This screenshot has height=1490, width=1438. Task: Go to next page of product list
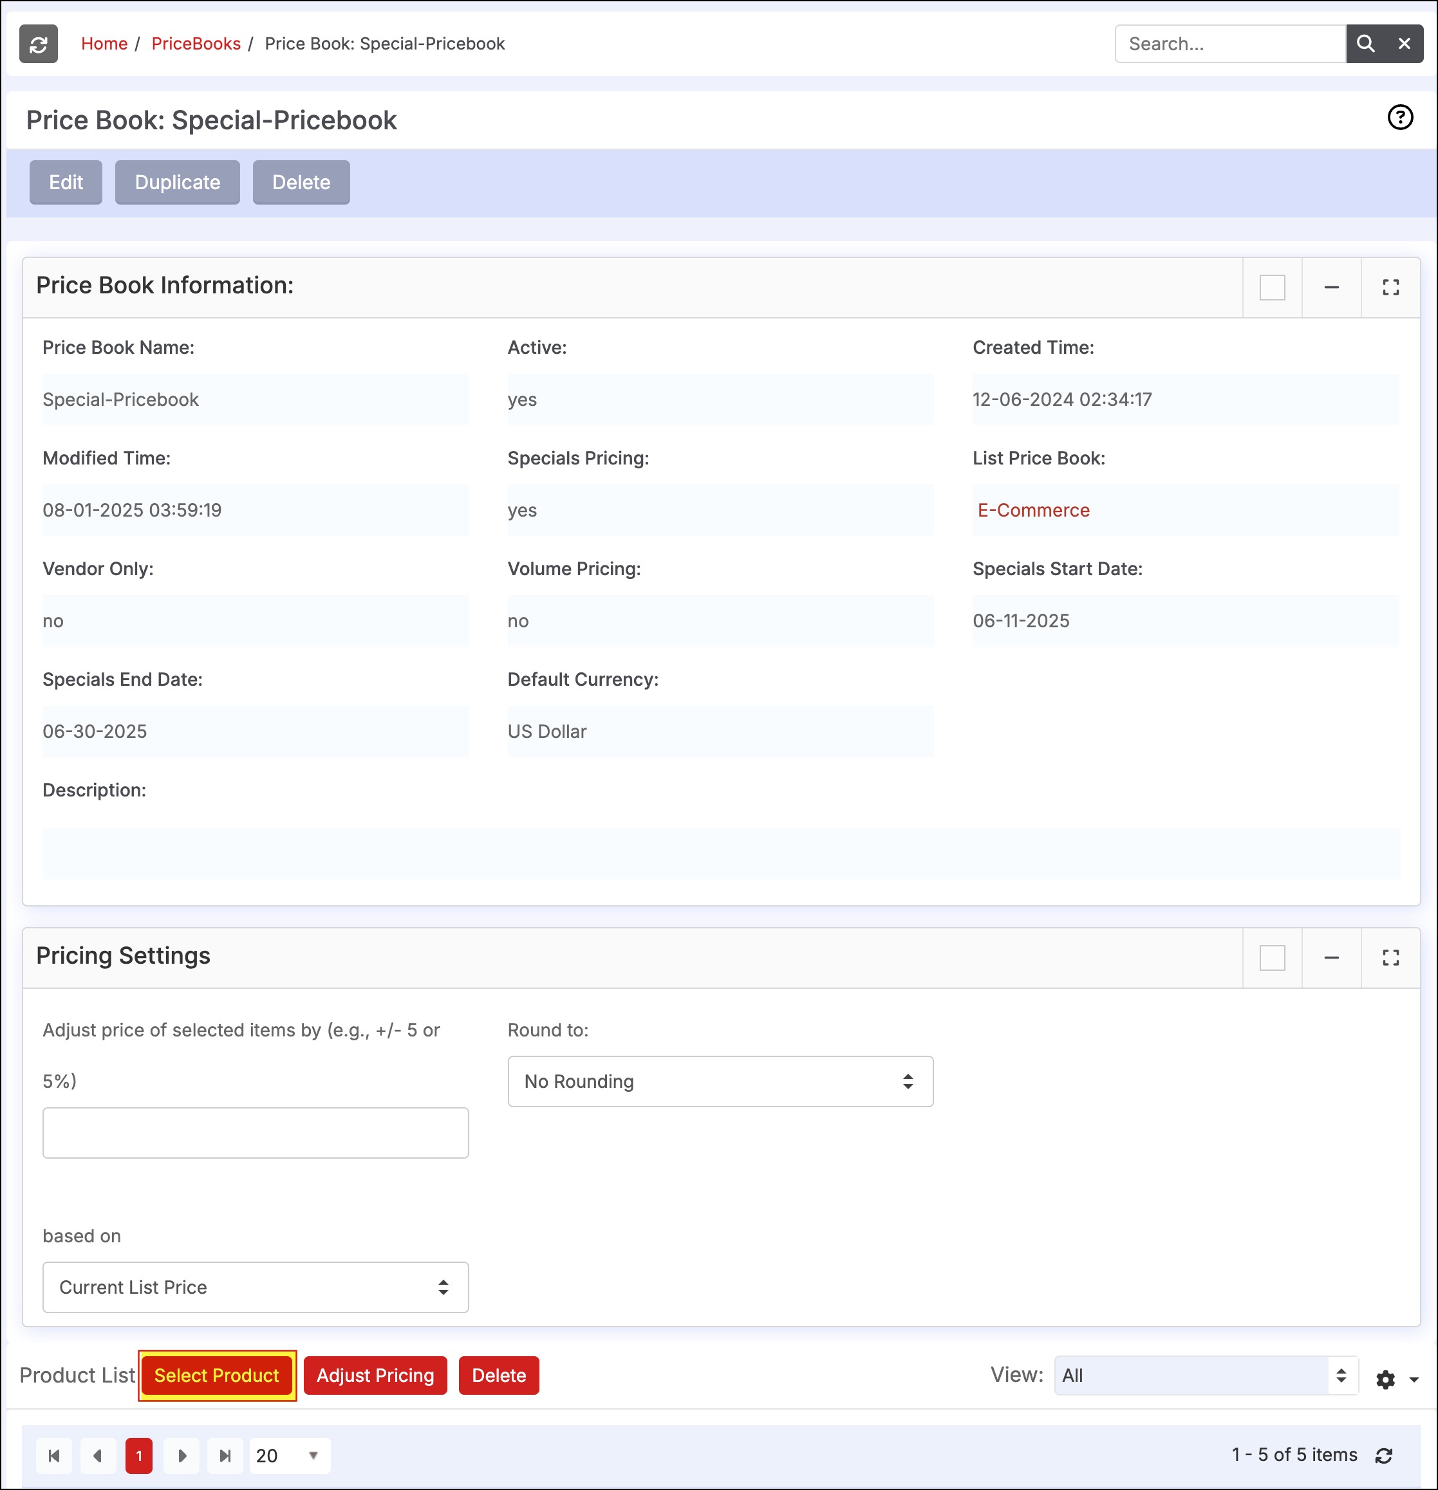click(x=182, y=1456)
